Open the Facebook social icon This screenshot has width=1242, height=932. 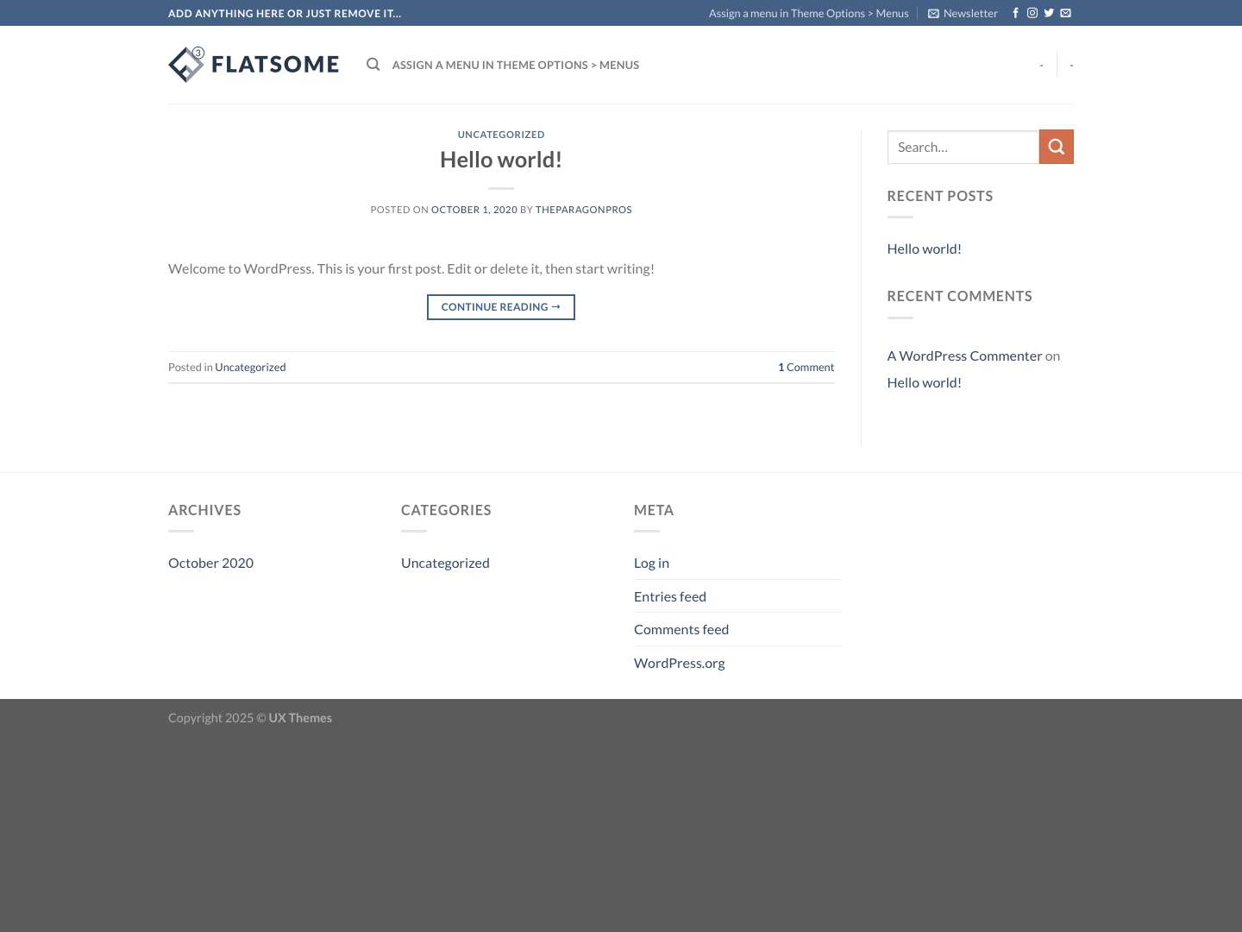[x=1015, y=13]
